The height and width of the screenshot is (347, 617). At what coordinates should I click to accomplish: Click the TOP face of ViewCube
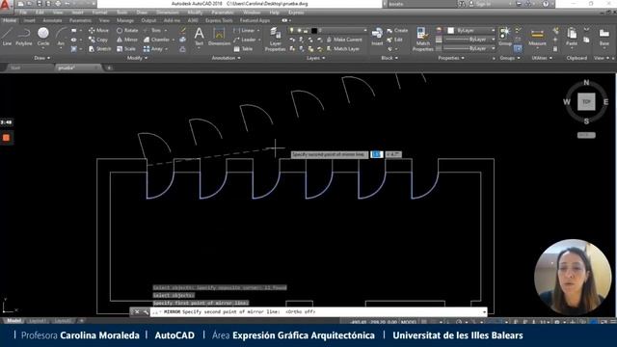(586, 102)
